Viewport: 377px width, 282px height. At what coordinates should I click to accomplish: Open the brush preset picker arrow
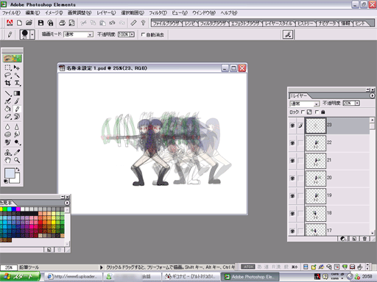point(32,35)
